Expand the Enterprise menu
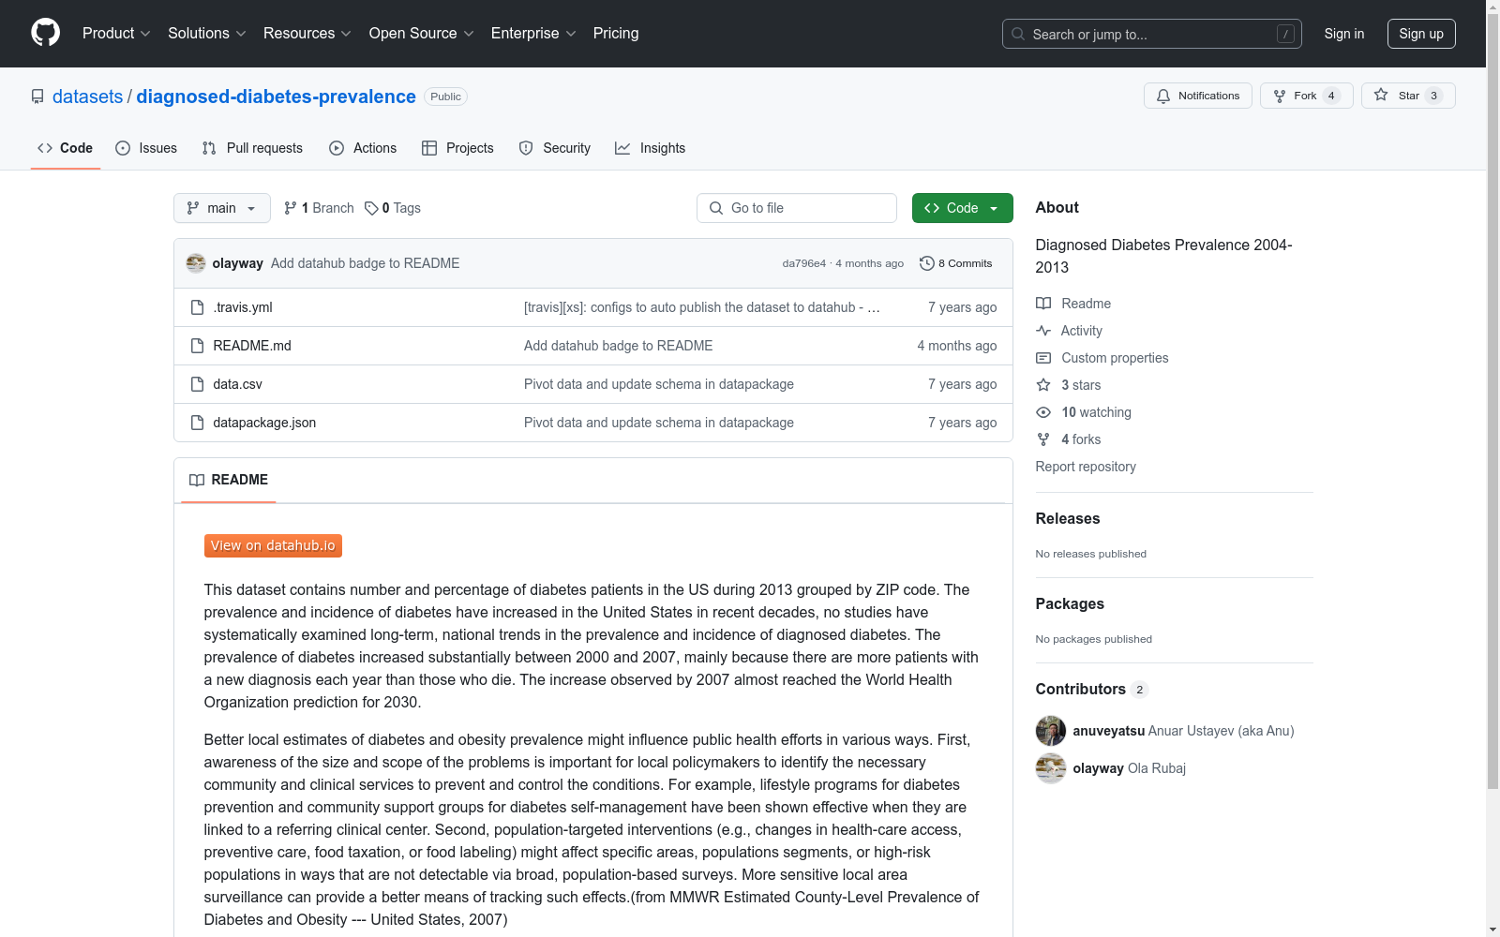The height and width of the screenshot is (937, 1500). [533, 34]
